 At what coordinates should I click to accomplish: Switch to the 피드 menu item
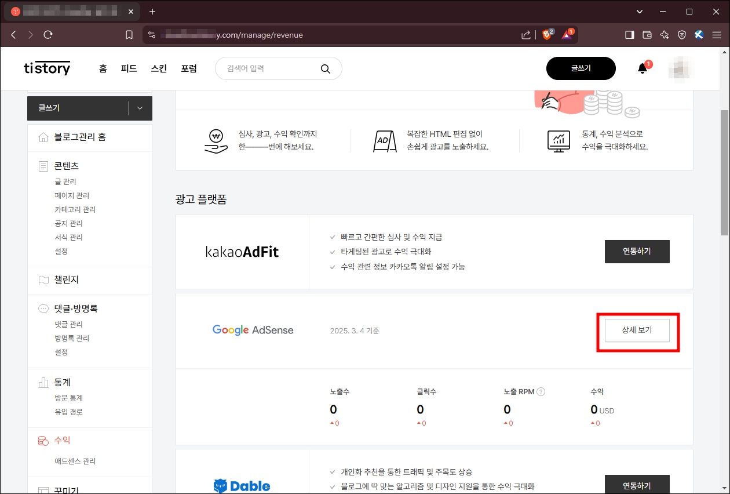[x=128, y=68]
